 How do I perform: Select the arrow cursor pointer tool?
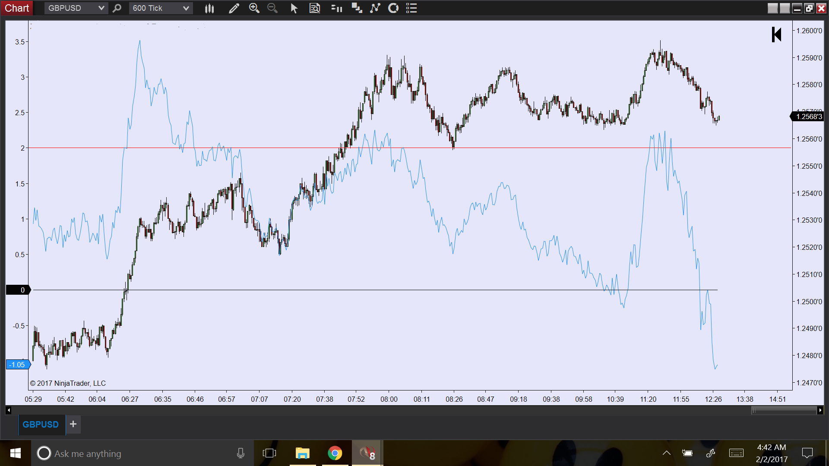[x=294, y=8]
